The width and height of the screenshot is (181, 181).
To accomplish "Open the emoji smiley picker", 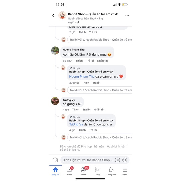I will coord(125,160).
